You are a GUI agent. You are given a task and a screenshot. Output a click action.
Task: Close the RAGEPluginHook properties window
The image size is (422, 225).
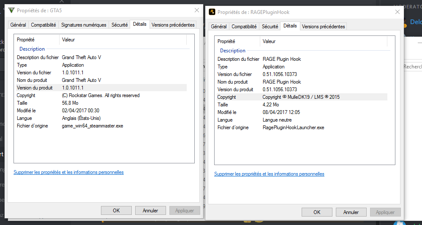tap(397, 12)
